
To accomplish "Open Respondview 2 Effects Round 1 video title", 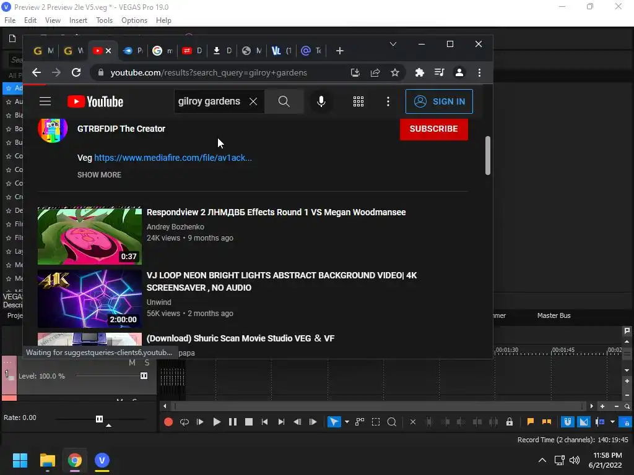I will point(276,213).
